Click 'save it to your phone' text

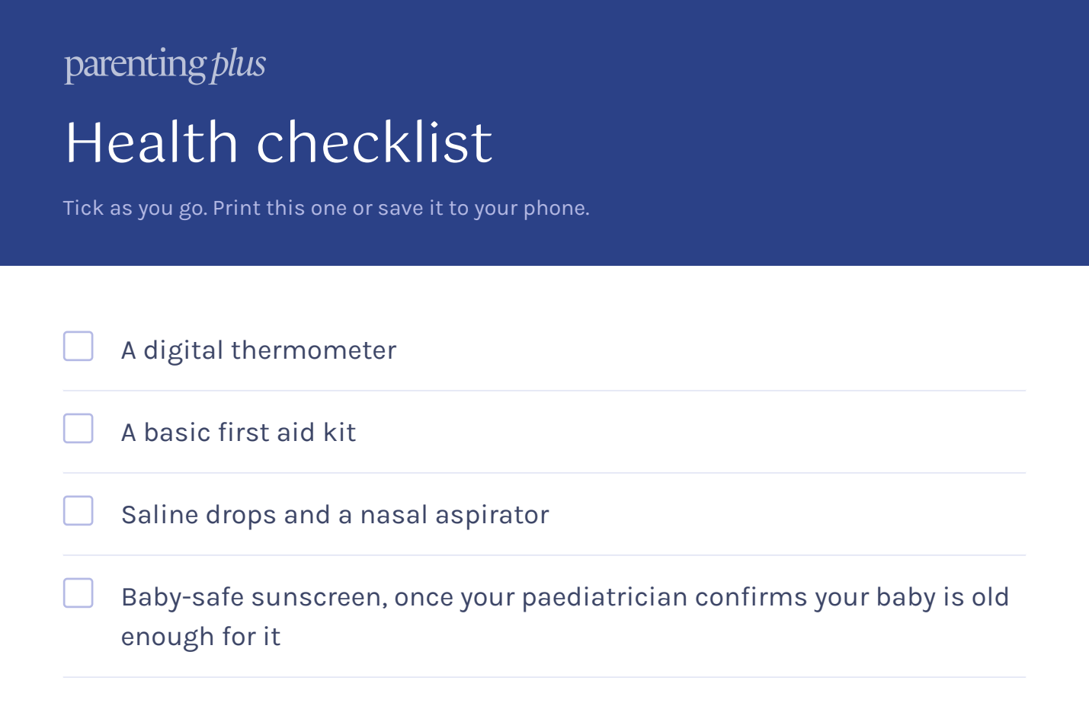(x=484, y=208)
